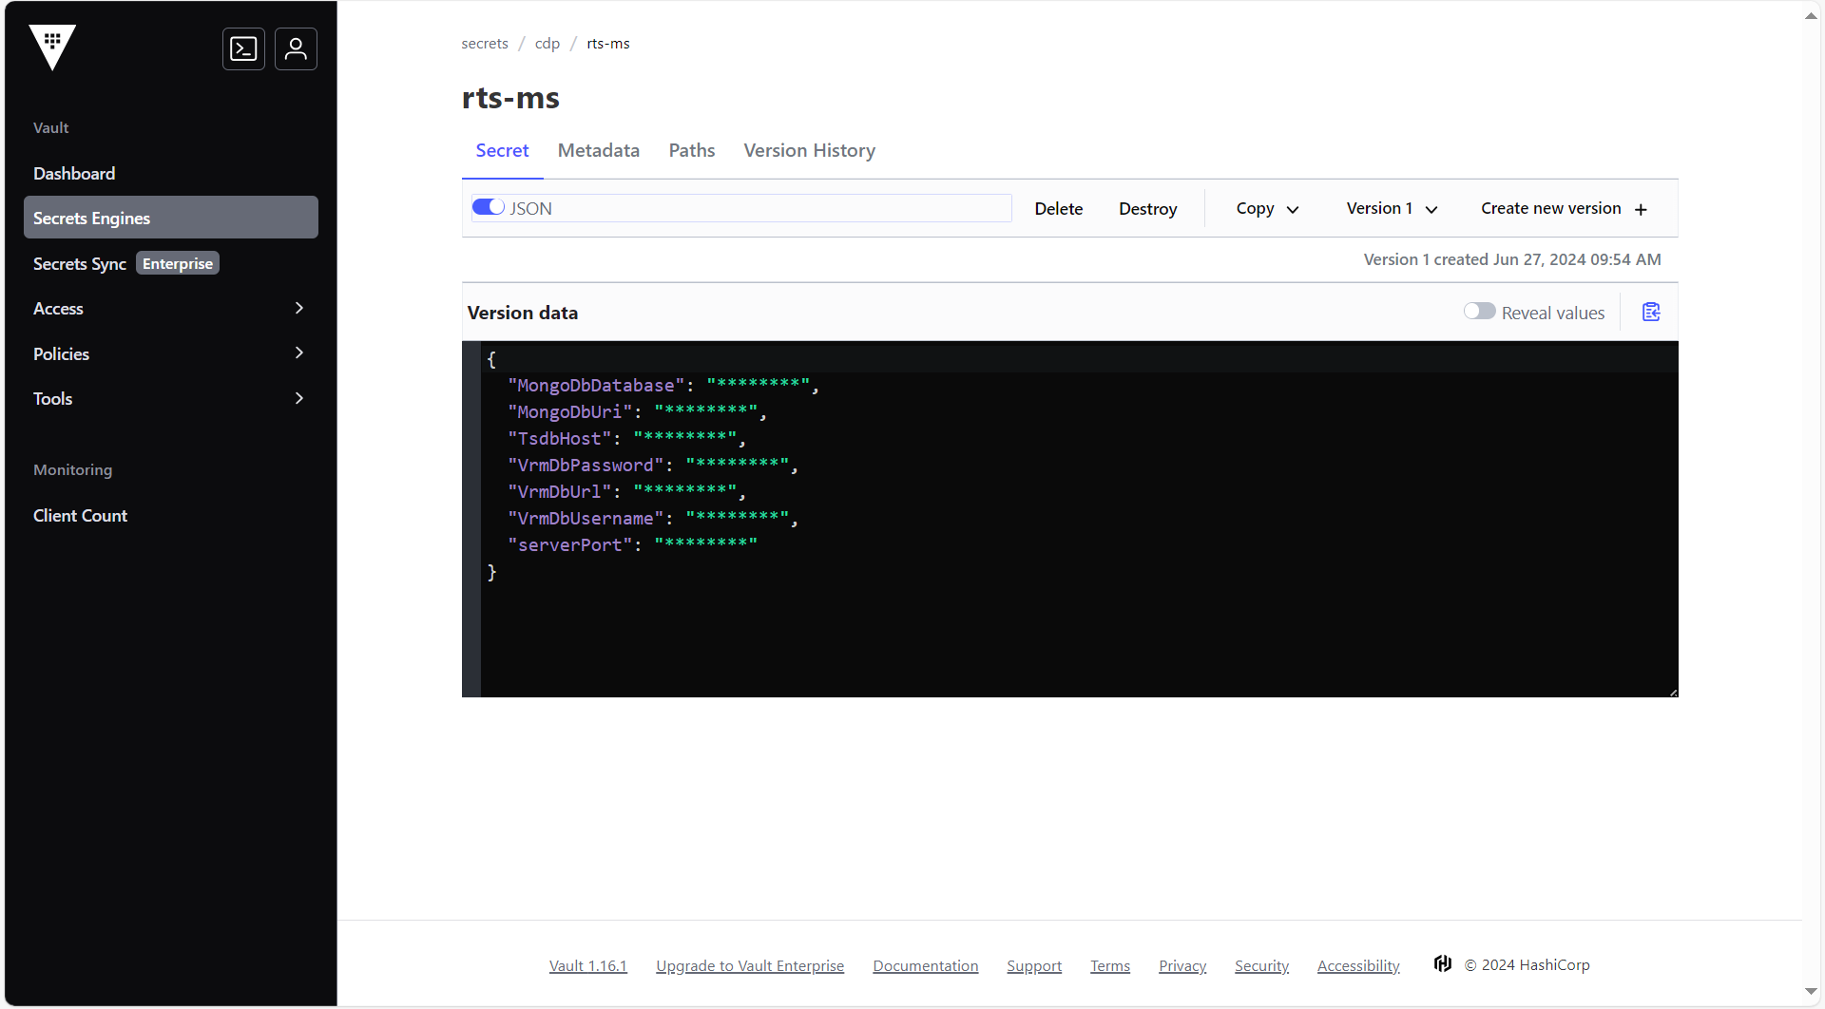Click the "TsdbHost" key text
1825x1009 pixels.
pos(560,438)
